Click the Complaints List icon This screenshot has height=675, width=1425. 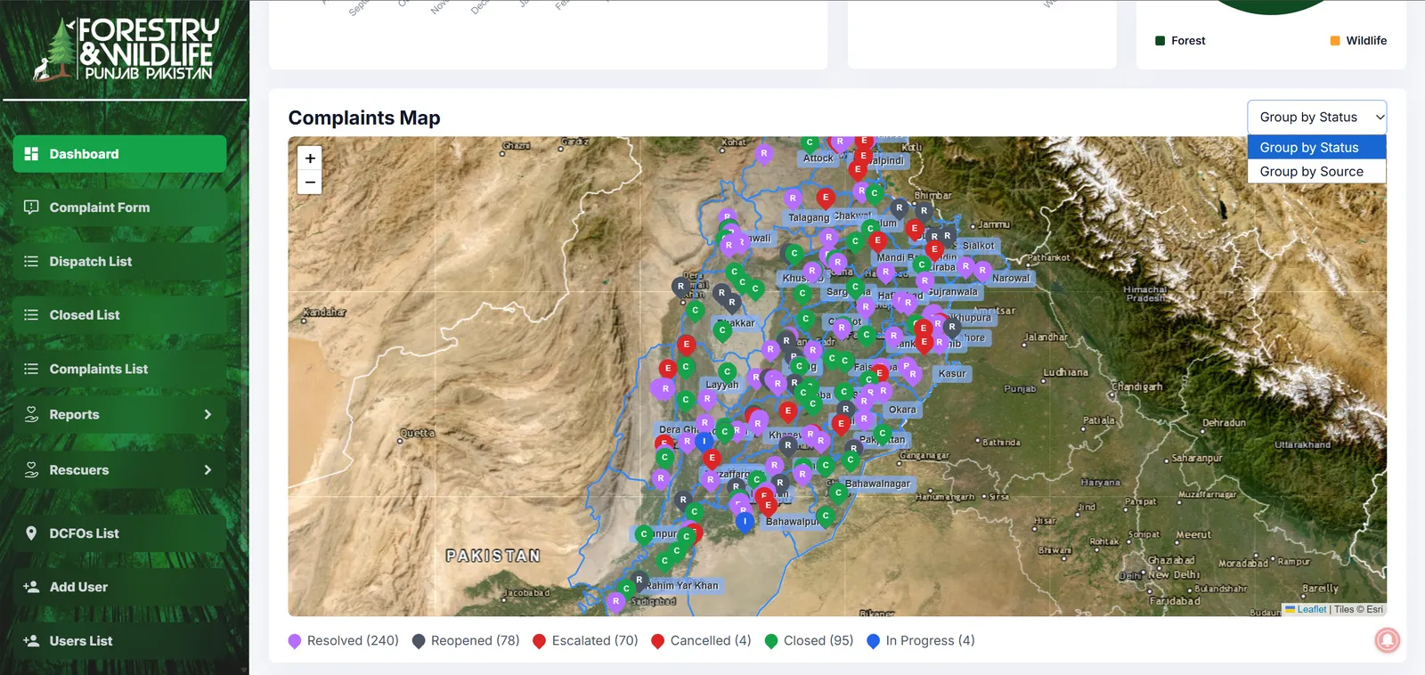pos(31,369)
